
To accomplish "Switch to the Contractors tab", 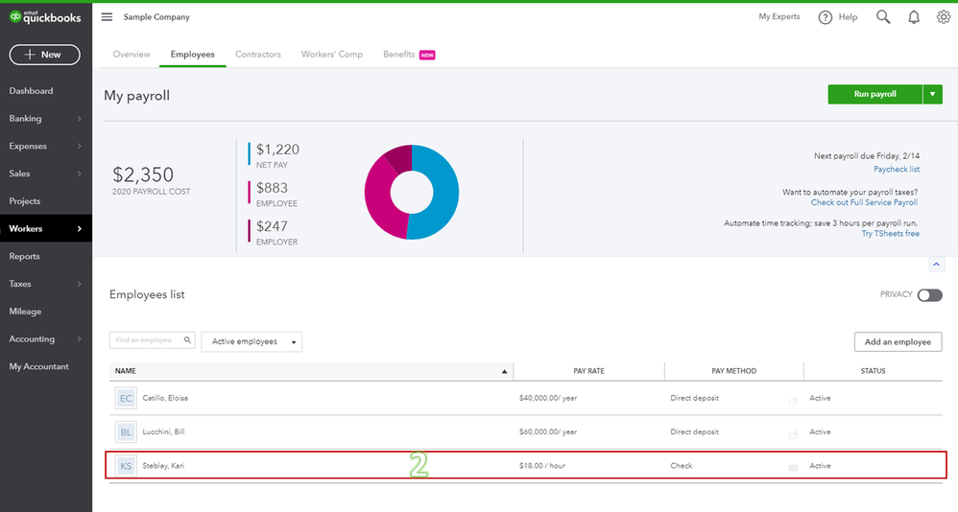I will pyautogui.click(x=258, y=55).
